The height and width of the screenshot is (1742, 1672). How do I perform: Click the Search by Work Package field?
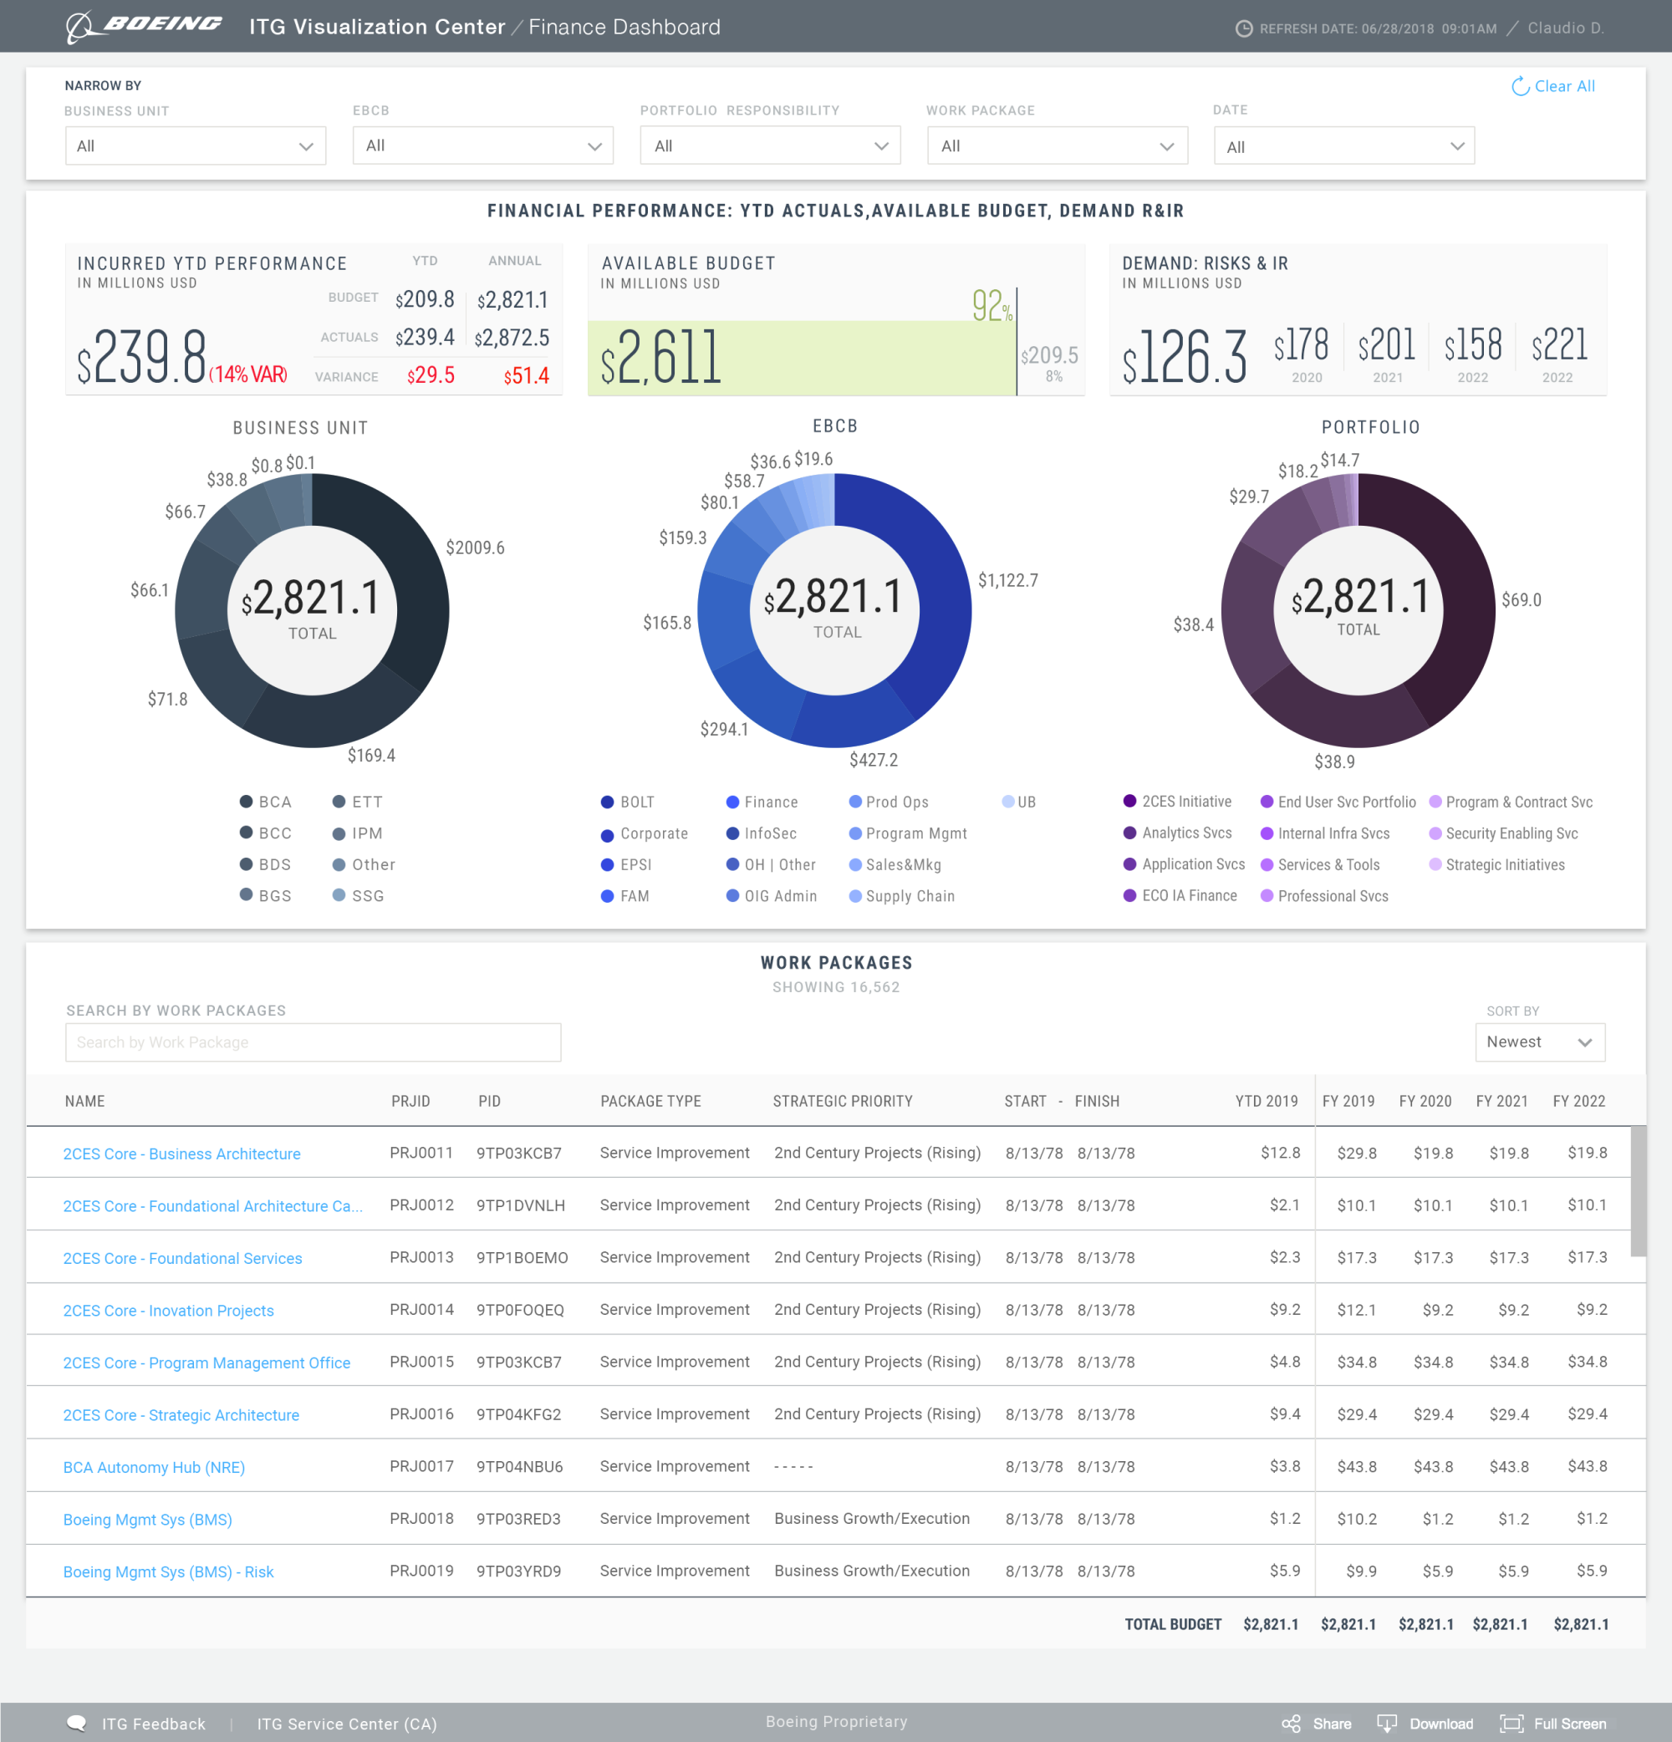(313, 1042)
